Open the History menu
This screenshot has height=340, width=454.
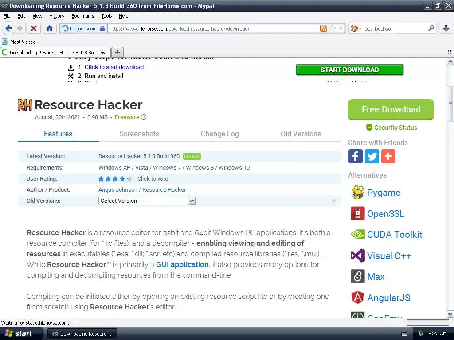[x=57, y=16]
